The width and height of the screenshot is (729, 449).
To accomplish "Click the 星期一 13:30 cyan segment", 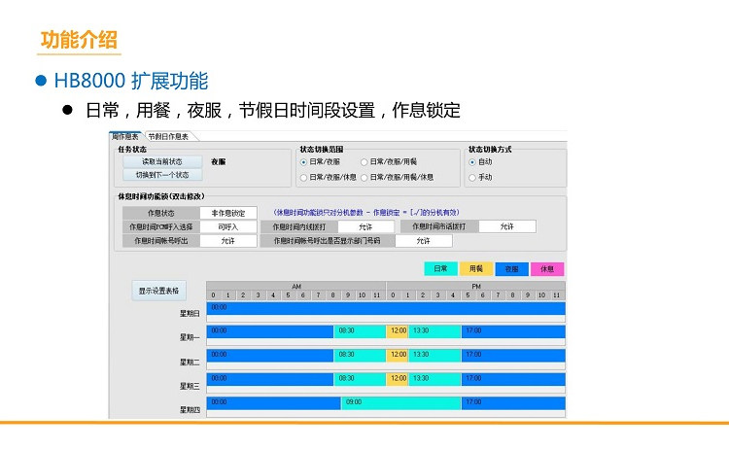I will point(435,331).
